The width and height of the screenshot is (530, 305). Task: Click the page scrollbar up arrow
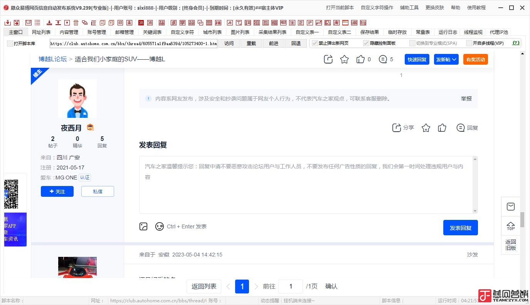[523, 53]
